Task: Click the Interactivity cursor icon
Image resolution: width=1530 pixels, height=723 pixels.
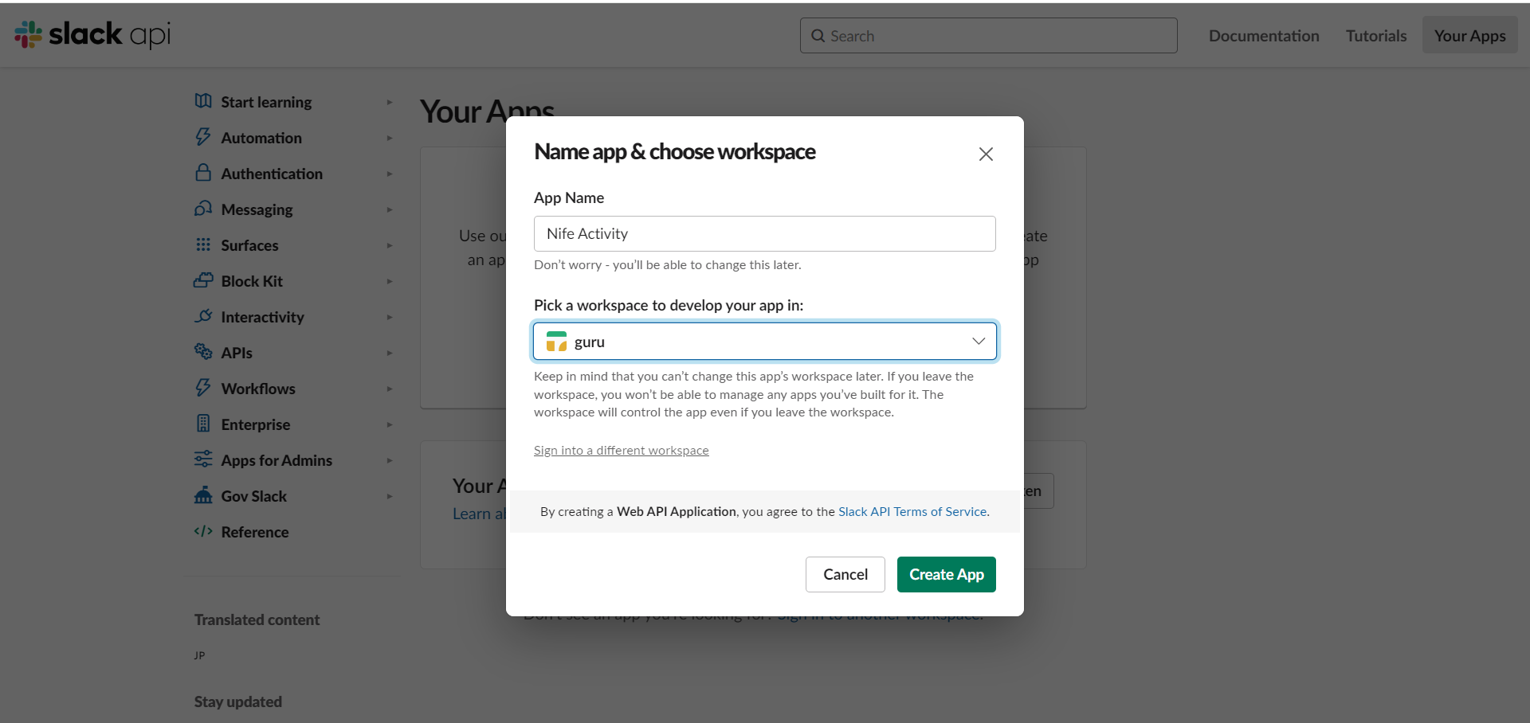Action: (x=203, y=317)
